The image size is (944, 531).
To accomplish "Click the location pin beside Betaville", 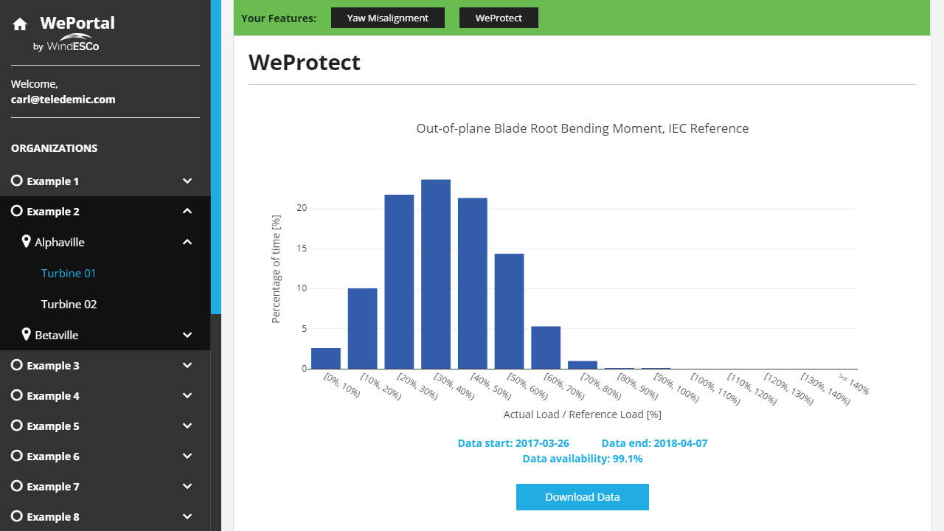I will click(27, 335).
